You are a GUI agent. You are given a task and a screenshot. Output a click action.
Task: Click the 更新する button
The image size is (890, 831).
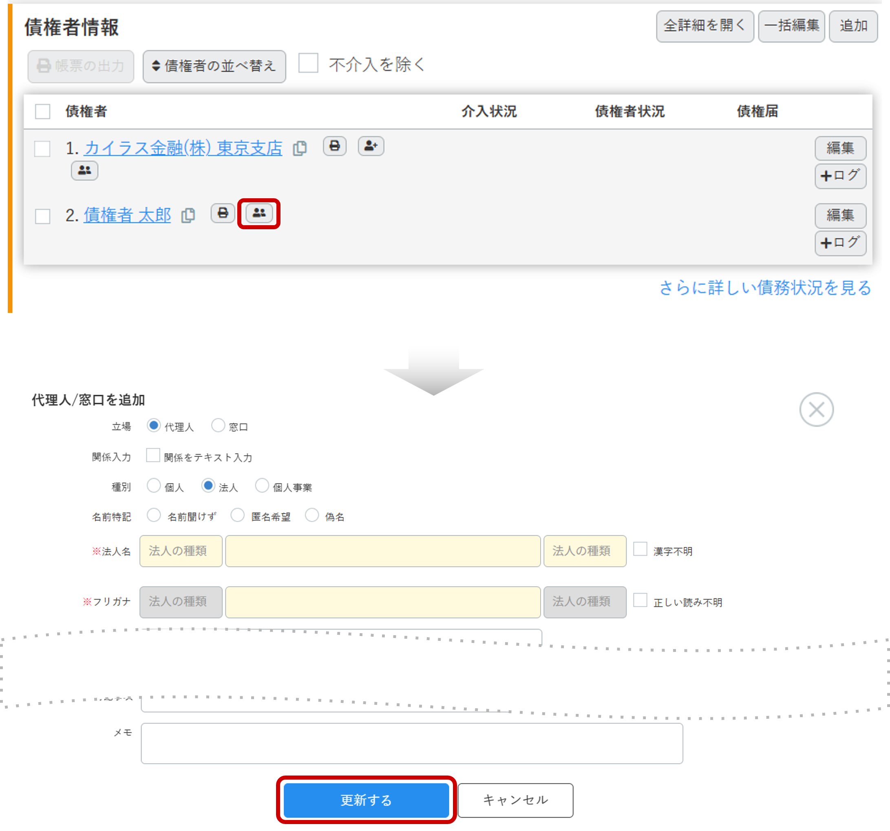coord(366,800)
